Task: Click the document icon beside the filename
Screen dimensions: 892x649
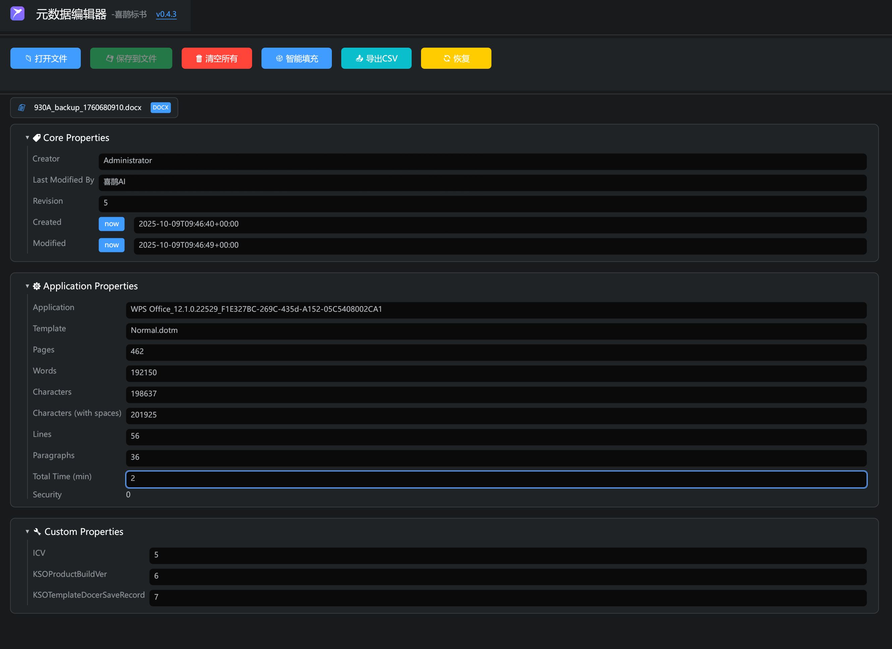Action: click(x=22, y=107)
